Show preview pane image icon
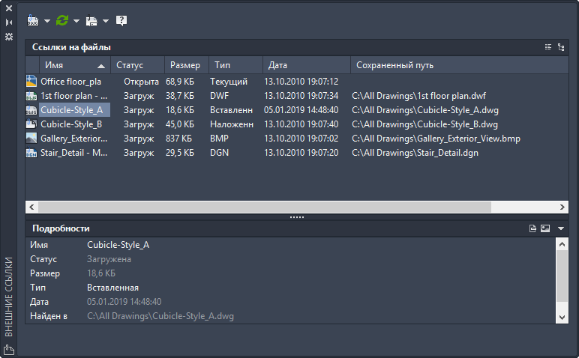 click(545, 228)
